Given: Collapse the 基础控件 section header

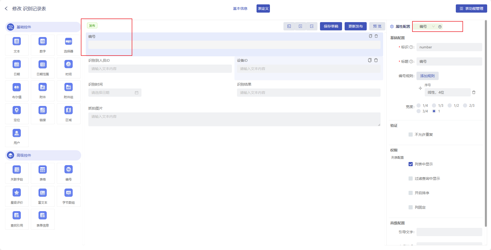Looking at the screenshot, I should (43, 27).
